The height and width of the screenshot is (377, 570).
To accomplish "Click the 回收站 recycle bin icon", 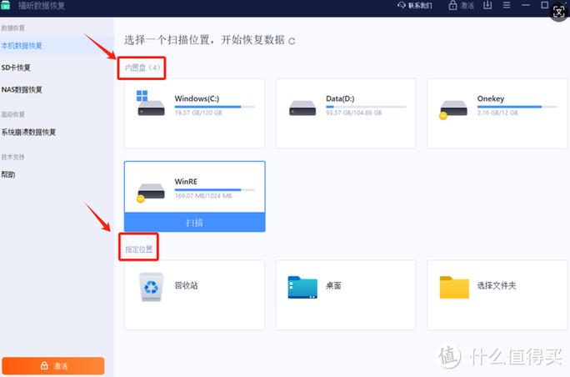I will pyautogui.click(x=151, y=287).
